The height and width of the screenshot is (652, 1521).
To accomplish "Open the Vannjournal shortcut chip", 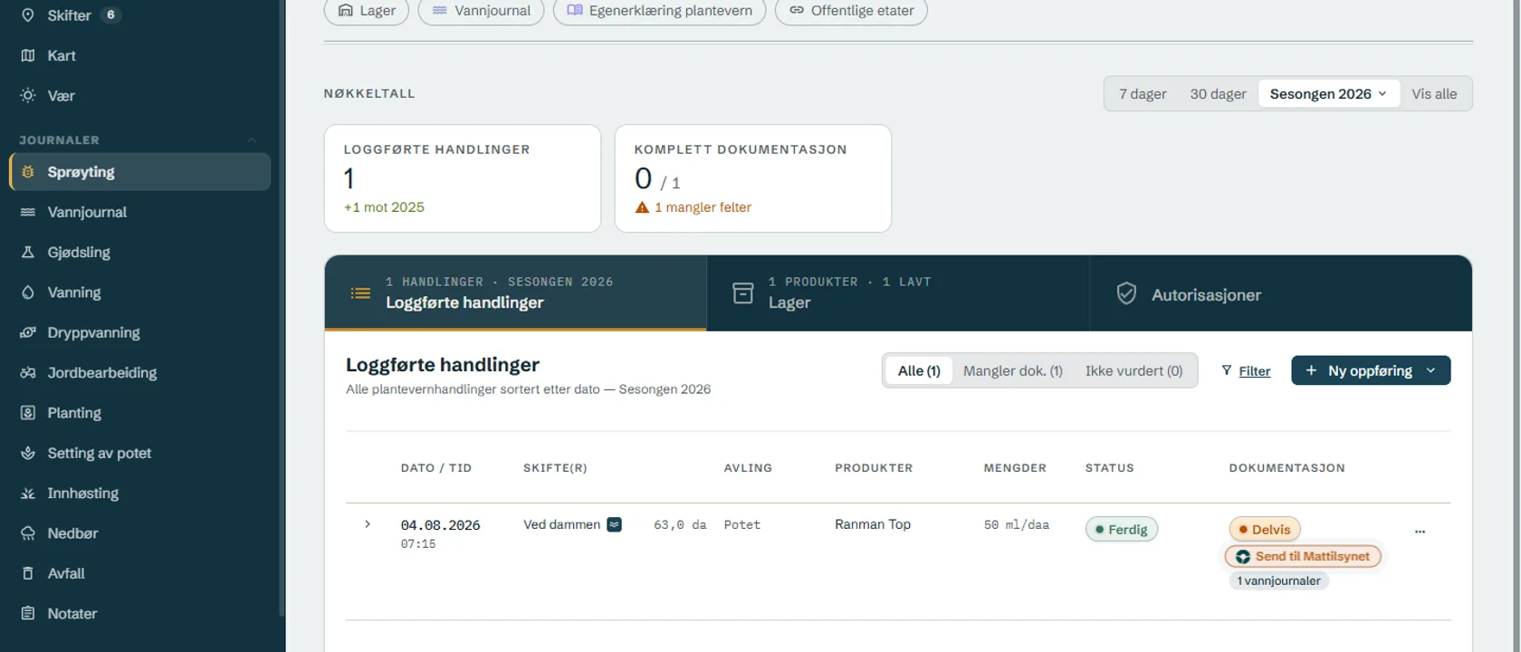I will tap(481, 11).
